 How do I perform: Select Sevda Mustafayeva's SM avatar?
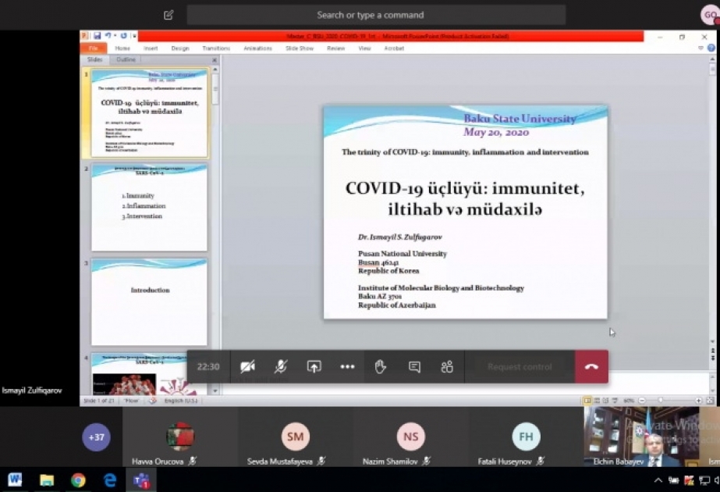tap(296, 436)
